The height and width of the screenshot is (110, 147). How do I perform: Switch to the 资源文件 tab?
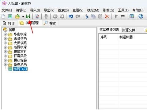(x=129, y=30)
